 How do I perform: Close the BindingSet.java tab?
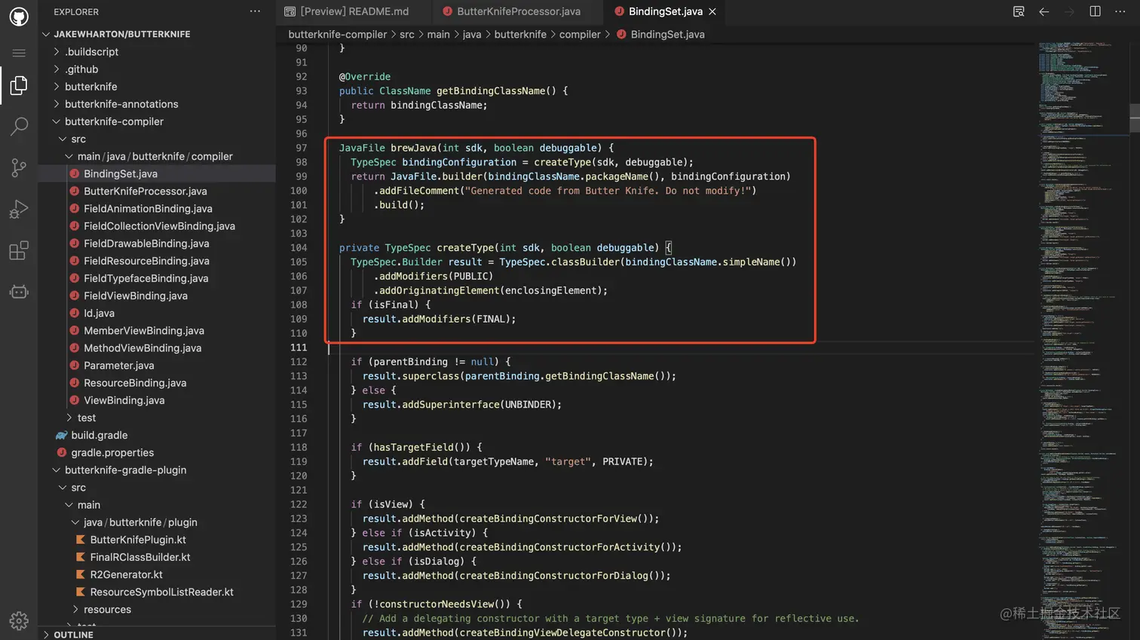pos(712,11)
